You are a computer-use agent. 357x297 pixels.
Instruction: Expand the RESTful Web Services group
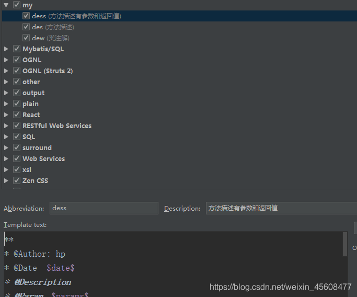6,125
